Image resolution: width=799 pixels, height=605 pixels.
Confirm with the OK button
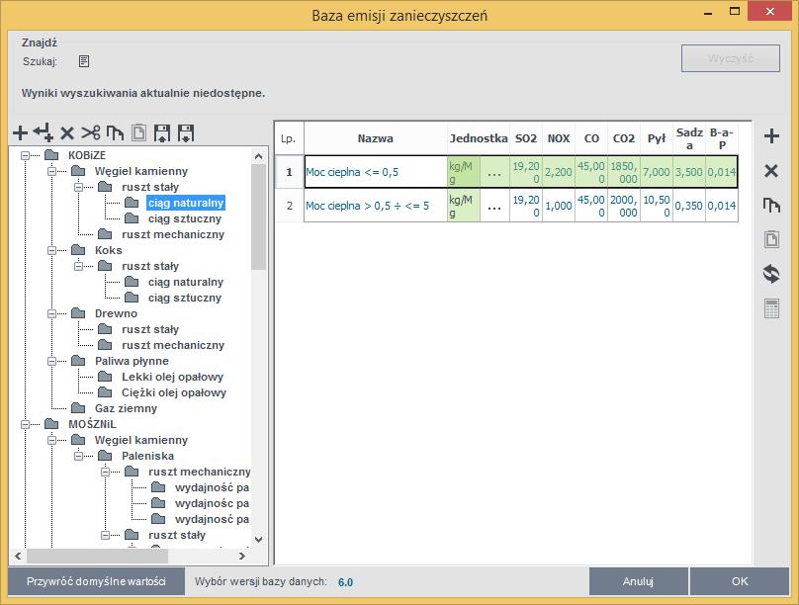coord(740,581)
